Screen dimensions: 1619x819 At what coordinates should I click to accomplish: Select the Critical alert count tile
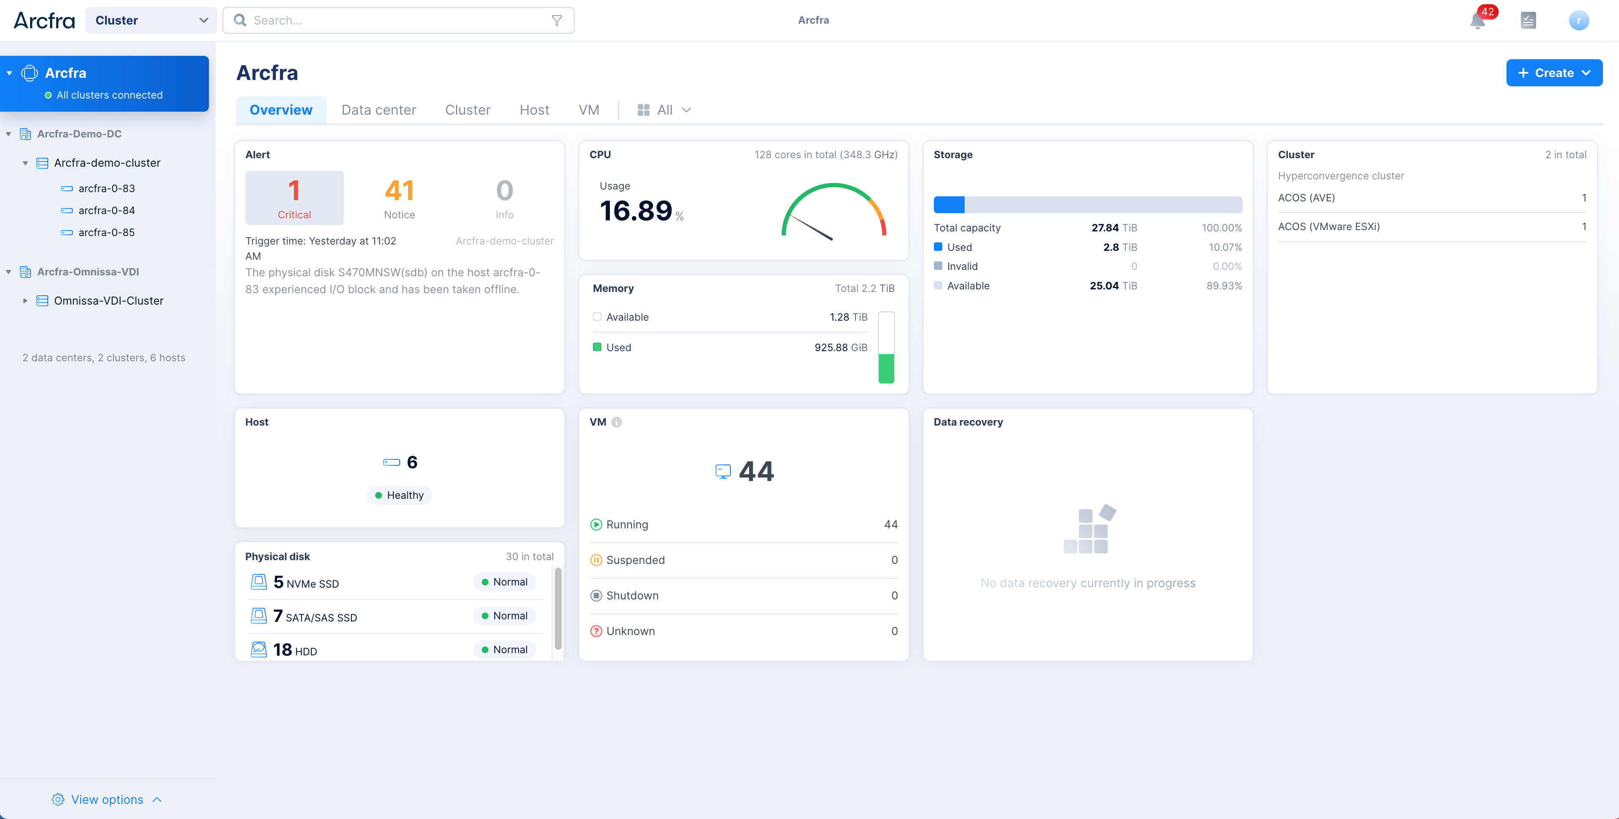pyautogui.click(x=294, y=198)
